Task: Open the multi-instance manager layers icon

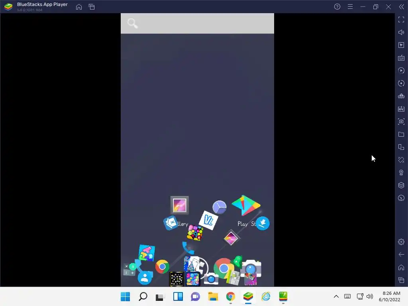Action: coord(401,185)
